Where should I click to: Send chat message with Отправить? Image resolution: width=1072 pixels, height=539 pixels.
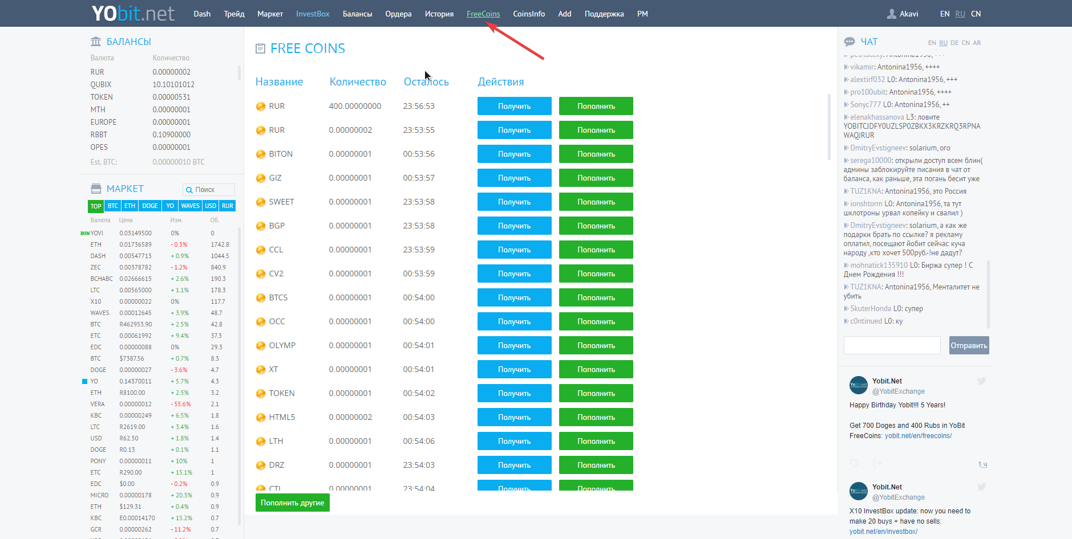tap(969, 345)
